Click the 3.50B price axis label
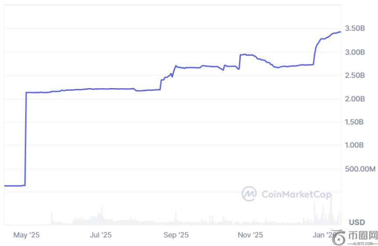The width and height of the screenshot is (378, 246). (x=355, y=29)
